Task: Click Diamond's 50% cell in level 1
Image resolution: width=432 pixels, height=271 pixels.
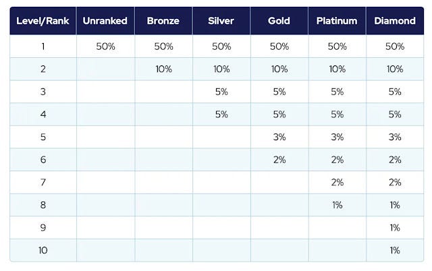Action: [x=394, y=47]
